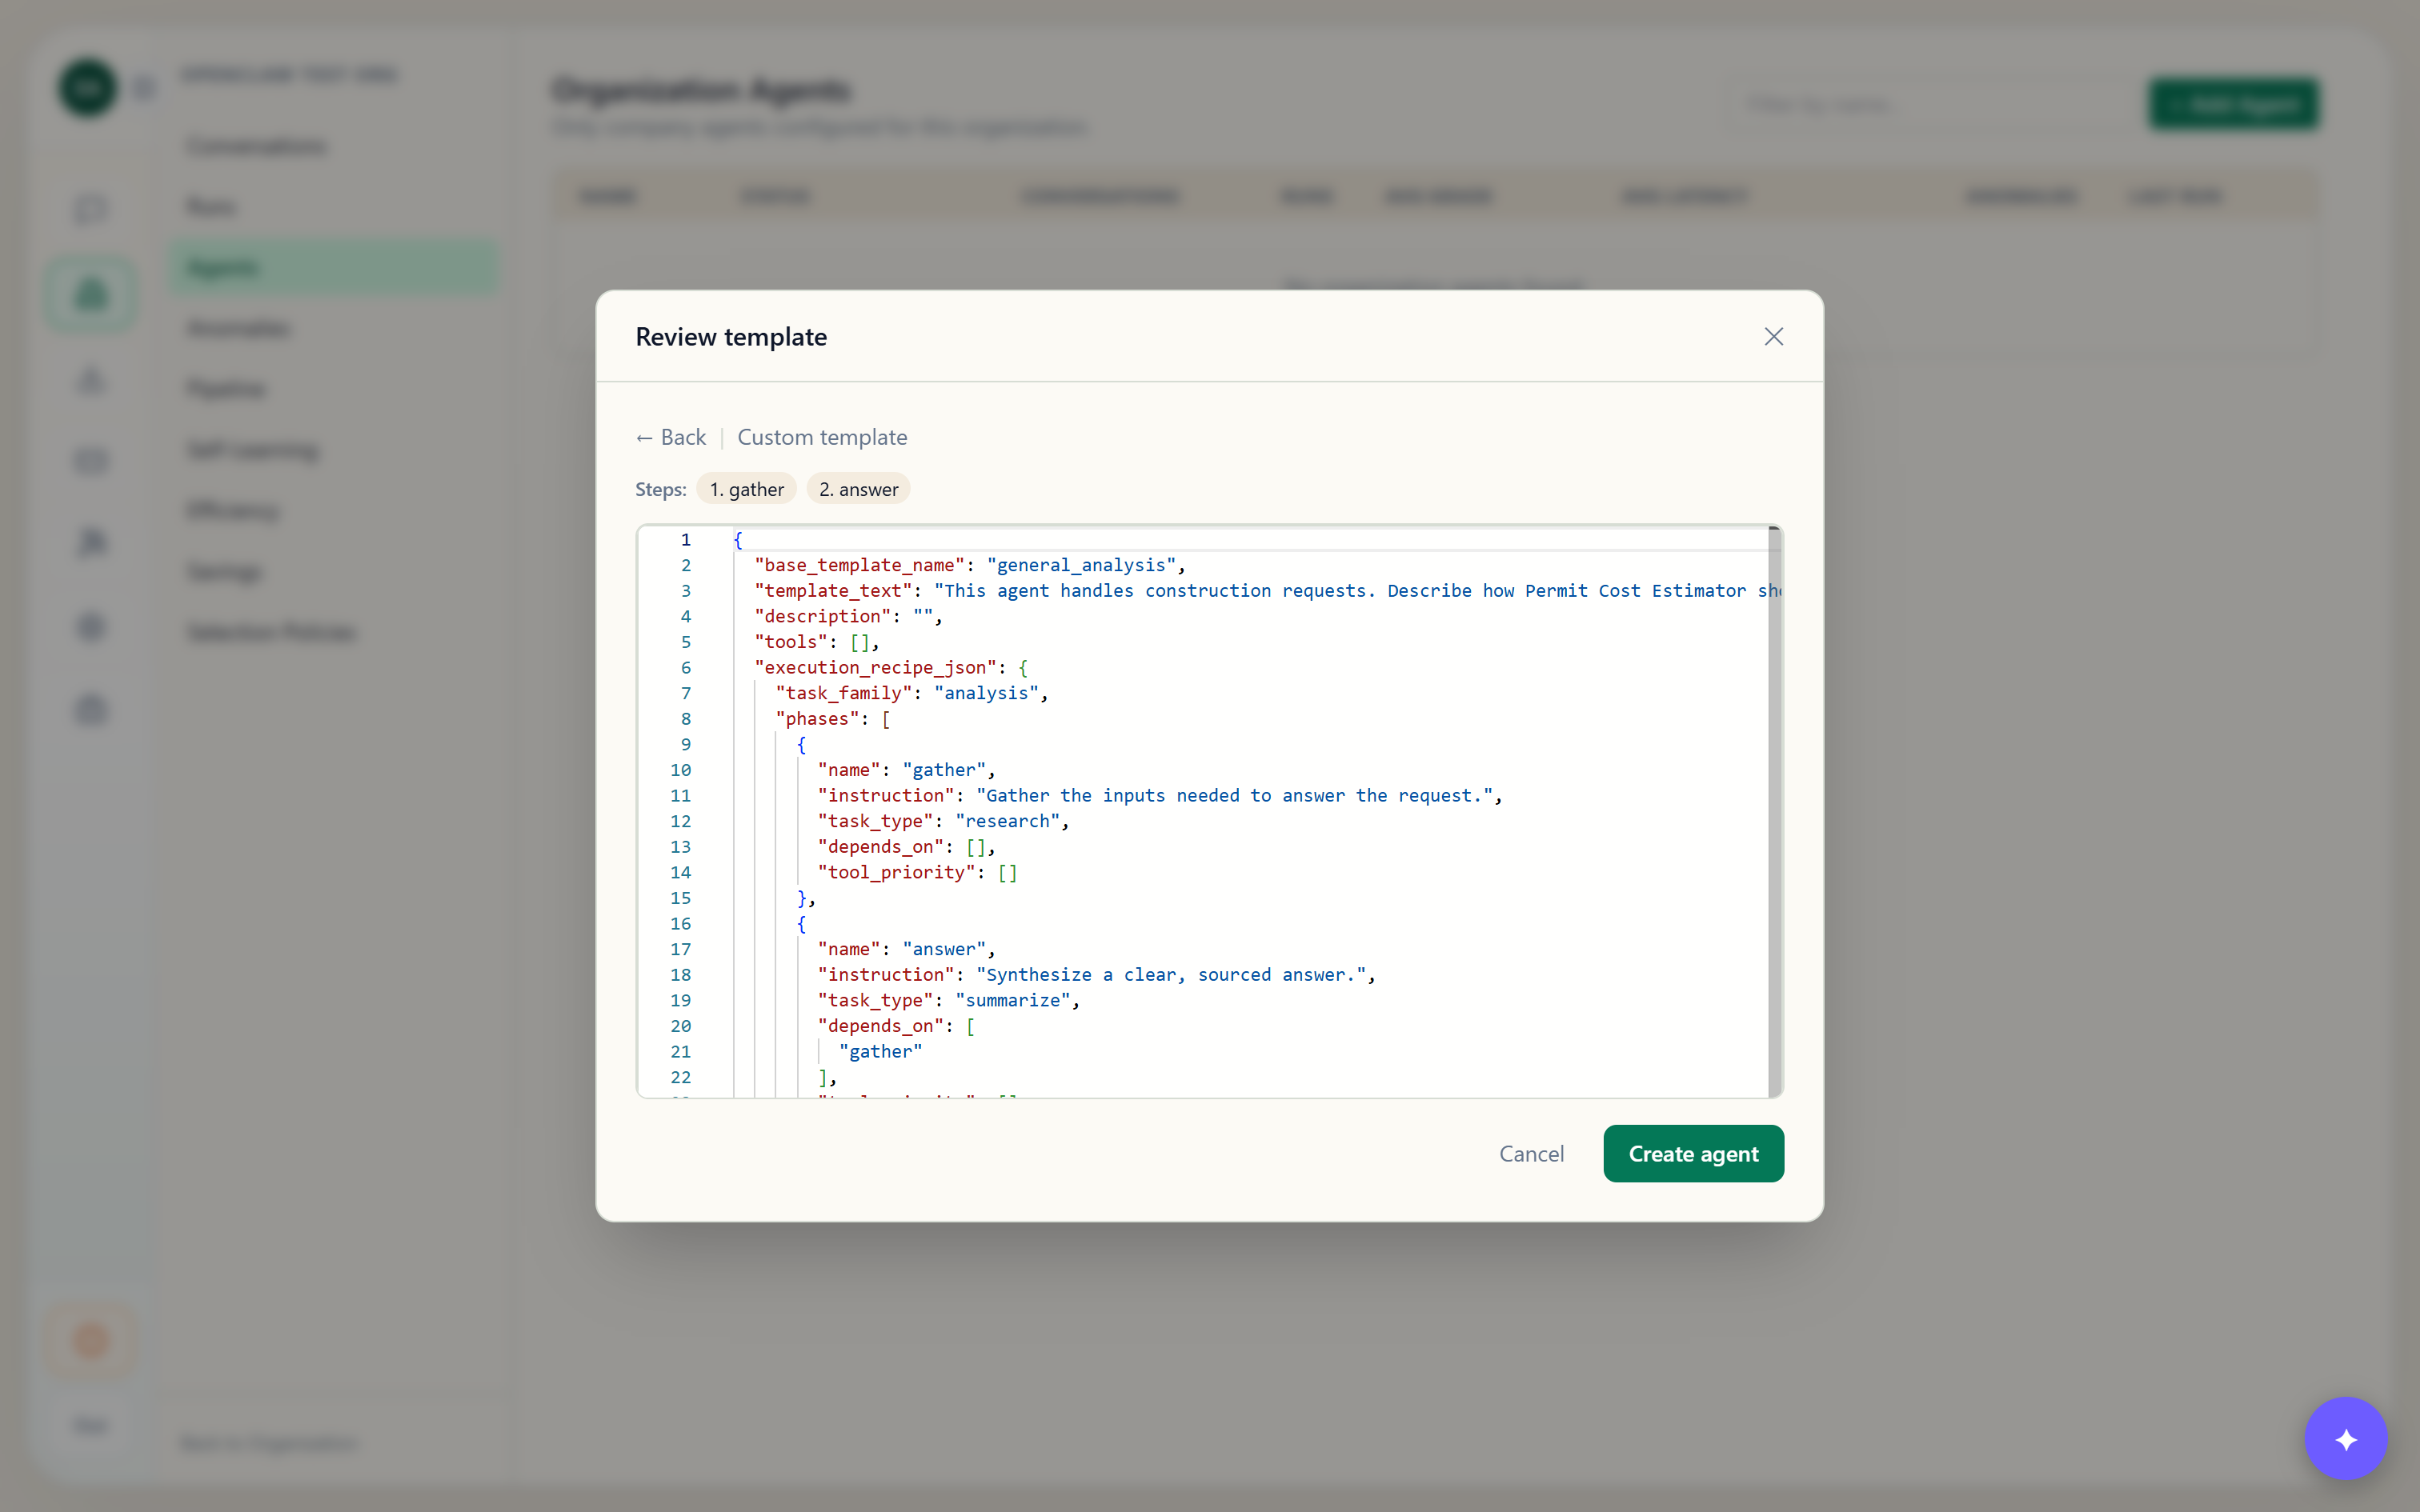Image resolution: width=2420 pixels, height=1512 pixels.
Task: Click the 'Gather the inputs needed' instruction string
Action: pos(1234,796)
